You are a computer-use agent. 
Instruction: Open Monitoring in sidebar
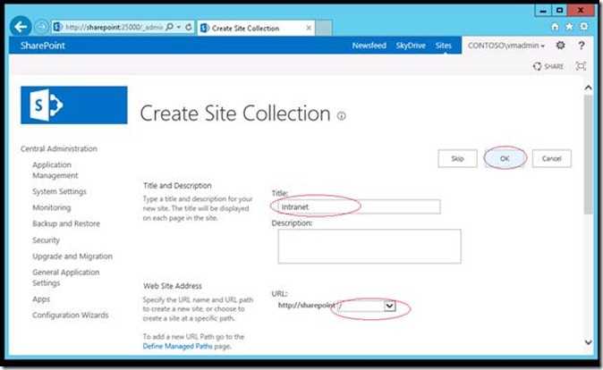pyautogui.click(x=52, y=207)
